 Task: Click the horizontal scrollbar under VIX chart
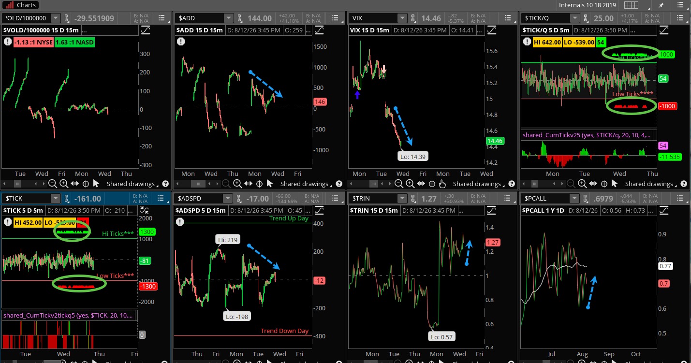[x=373, y=184]
